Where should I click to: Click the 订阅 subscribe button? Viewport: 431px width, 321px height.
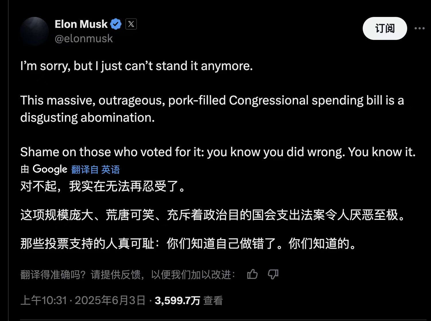[x=385, y=28]
